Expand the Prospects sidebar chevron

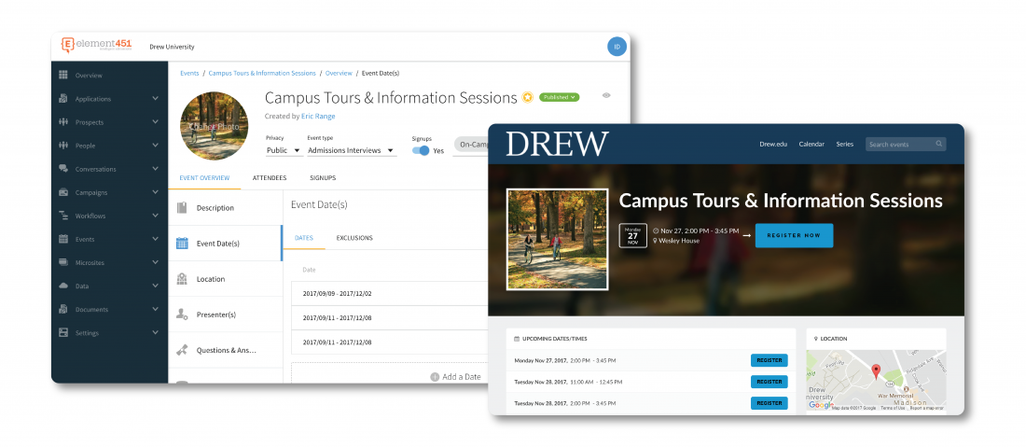point(155,121)
